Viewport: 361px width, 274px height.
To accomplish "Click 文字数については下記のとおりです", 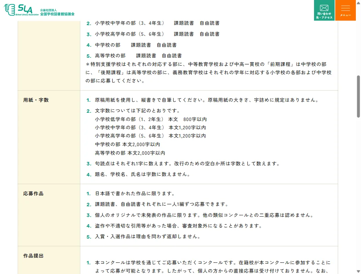I will point(137,111).
